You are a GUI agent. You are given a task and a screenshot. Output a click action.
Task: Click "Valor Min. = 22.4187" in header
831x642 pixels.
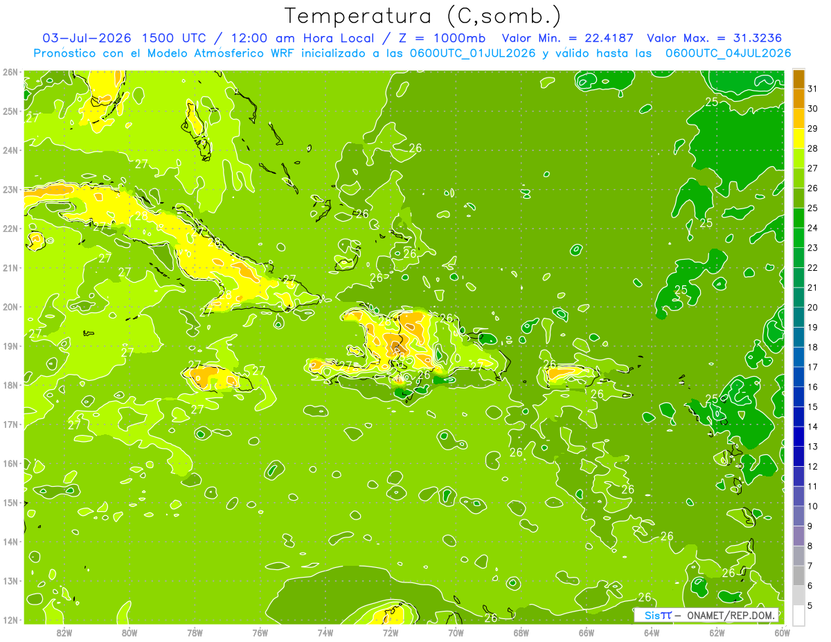click(x=567, y=38)
